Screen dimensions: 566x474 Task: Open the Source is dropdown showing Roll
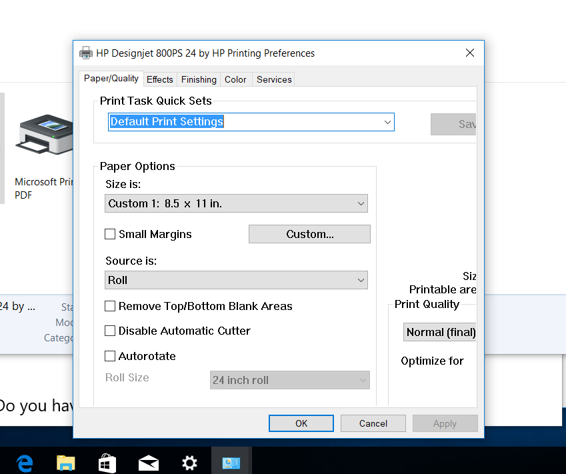(360, 280)
